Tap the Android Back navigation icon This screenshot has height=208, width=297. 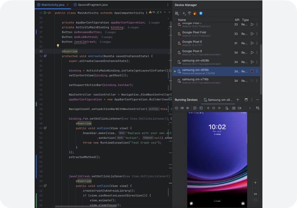click(208, 108)
